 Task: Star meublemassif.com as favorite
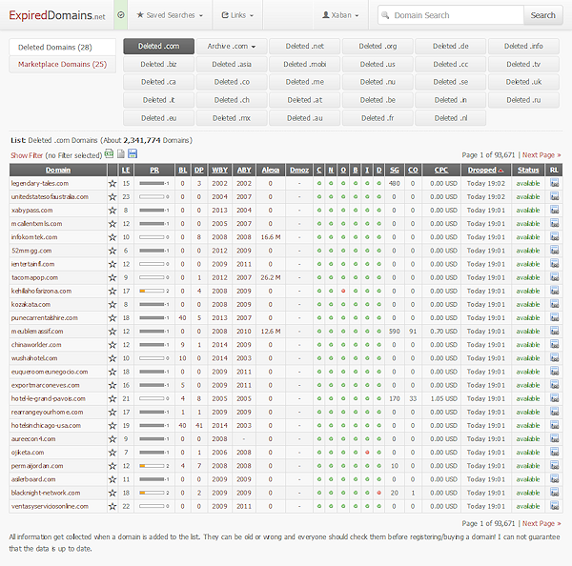click(112, 332)
